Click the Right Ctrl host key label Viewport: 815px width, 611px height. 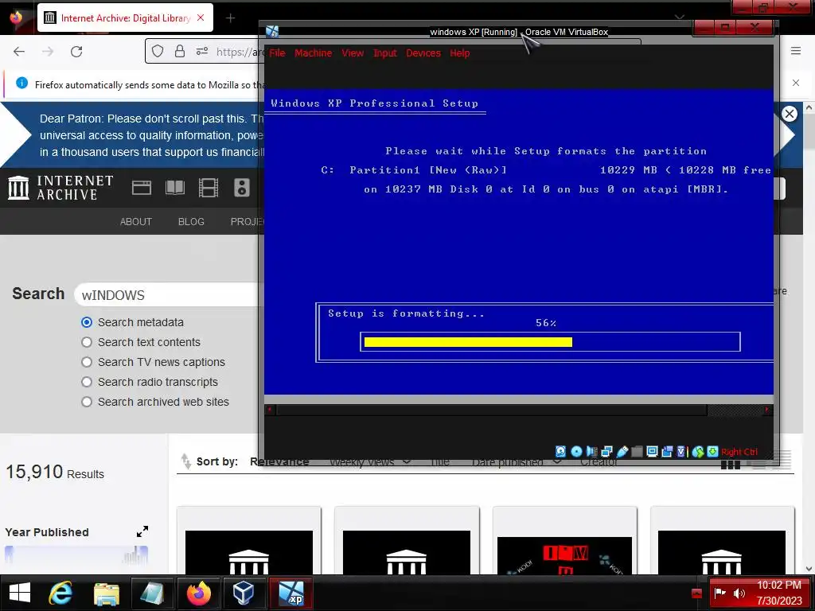[x=739, y=452]
